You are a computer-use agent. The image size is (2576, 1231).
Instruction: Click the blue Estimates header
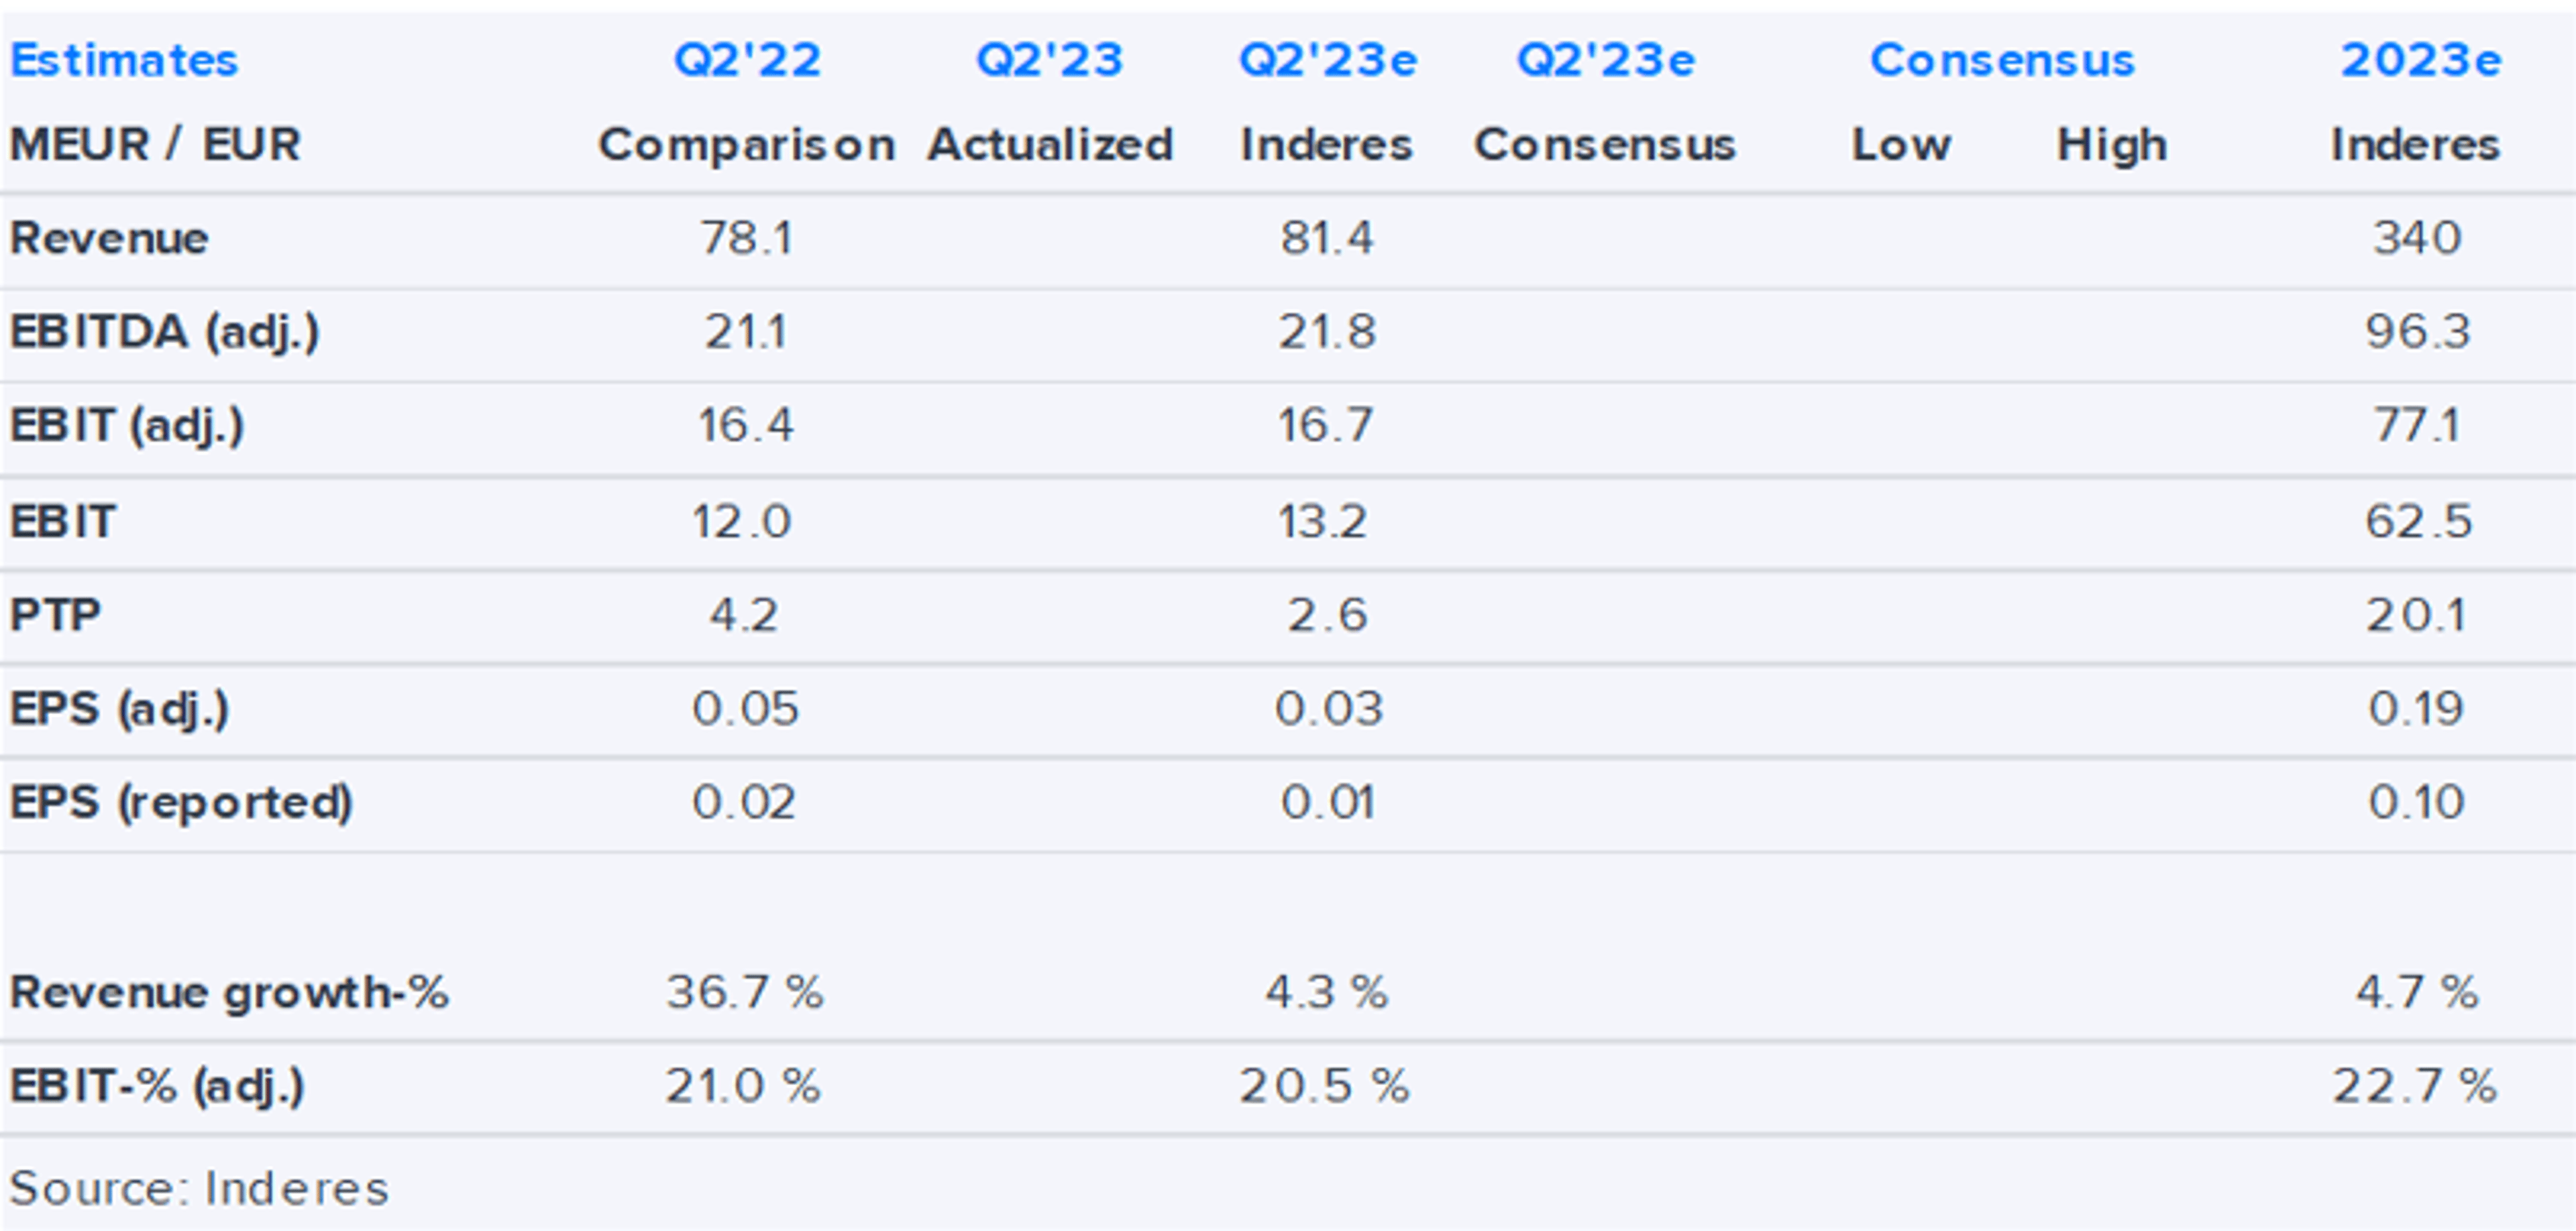124,60
